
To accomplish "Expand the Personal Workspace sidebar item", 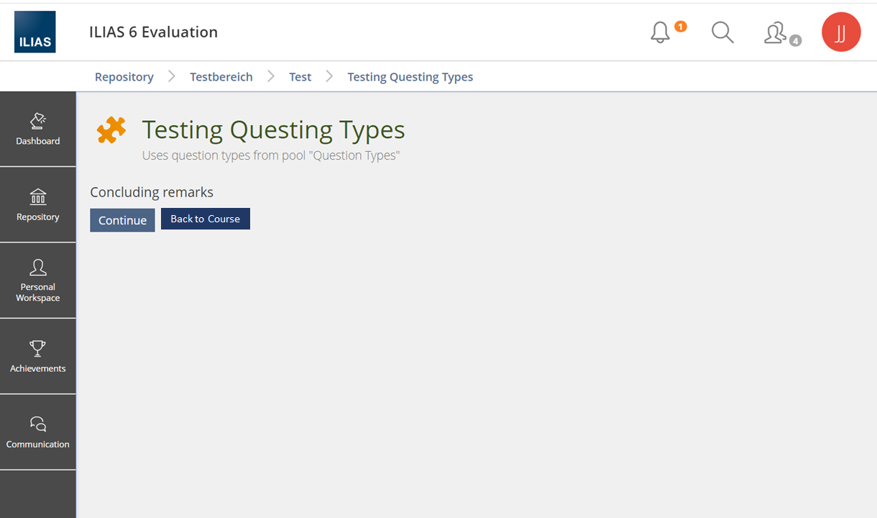I will coord(38,281).
